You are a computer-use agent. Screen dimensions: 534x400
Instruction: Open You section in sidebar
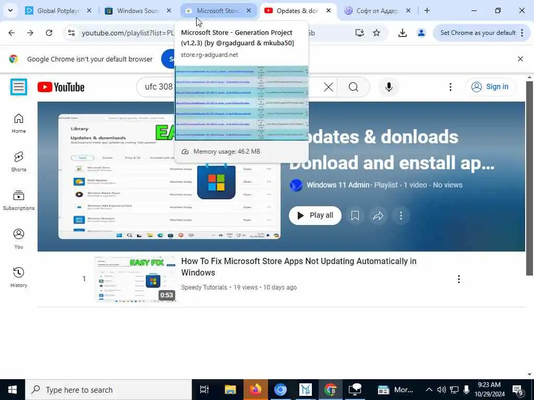point(19,239)
